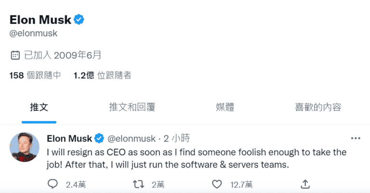Open the 158 個跟隨中 following list
Screen dimensions: 370x193
click(x=35, y=75)
